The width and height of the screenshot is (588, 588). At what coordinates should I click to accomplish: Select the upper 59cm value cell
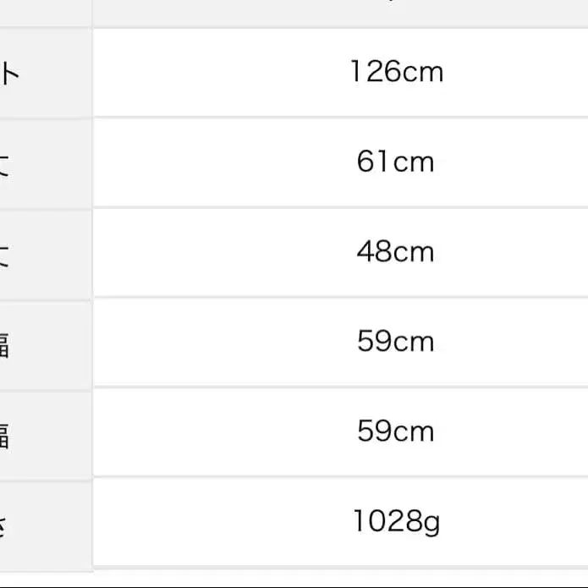pos(395,342)
